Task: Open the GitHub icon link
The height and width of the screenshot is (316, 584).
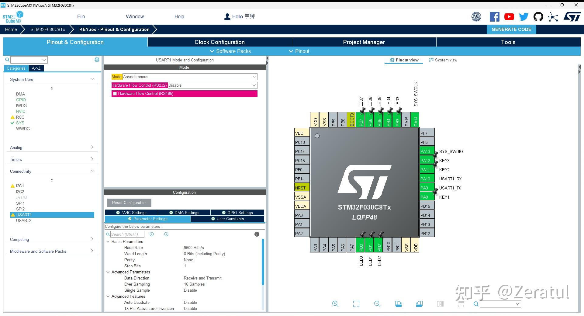Action: pyautogui.click(x=538, y=17)
